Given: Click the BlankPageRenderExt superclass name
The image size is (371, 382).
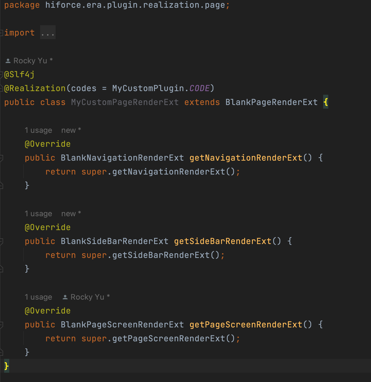Looking at the screenshot, I should point(271,102).
